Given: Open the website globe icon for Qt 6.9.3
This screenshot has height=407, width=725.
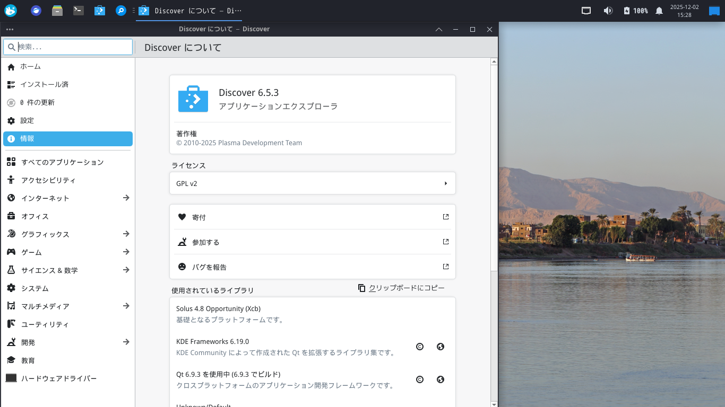Looking at the screenshot, I should [440, 379].
